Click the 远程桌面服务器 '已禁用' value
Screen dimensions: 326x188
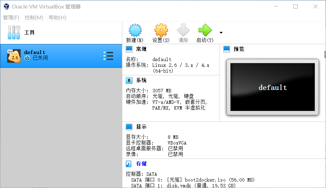click(176, 149)
